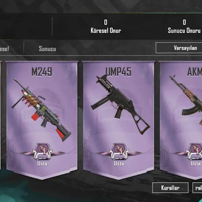Click the UMP45 Usta rank badge icon
Image resolution: width=202 pixels, height=202 pixels.
[119, 151]
